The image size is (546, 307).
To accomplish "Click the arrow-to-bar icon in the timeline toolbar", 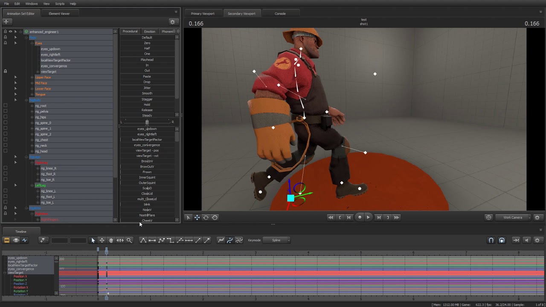I will coord(516,240).
